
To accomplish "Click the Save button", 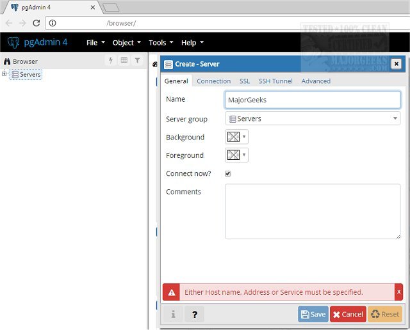I will pyautogui.click(x=313, y=314).
